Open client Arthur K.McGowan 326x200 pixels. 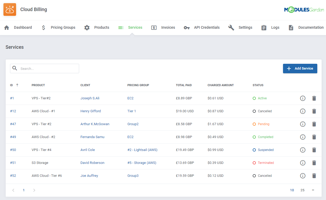coord(95,124)
